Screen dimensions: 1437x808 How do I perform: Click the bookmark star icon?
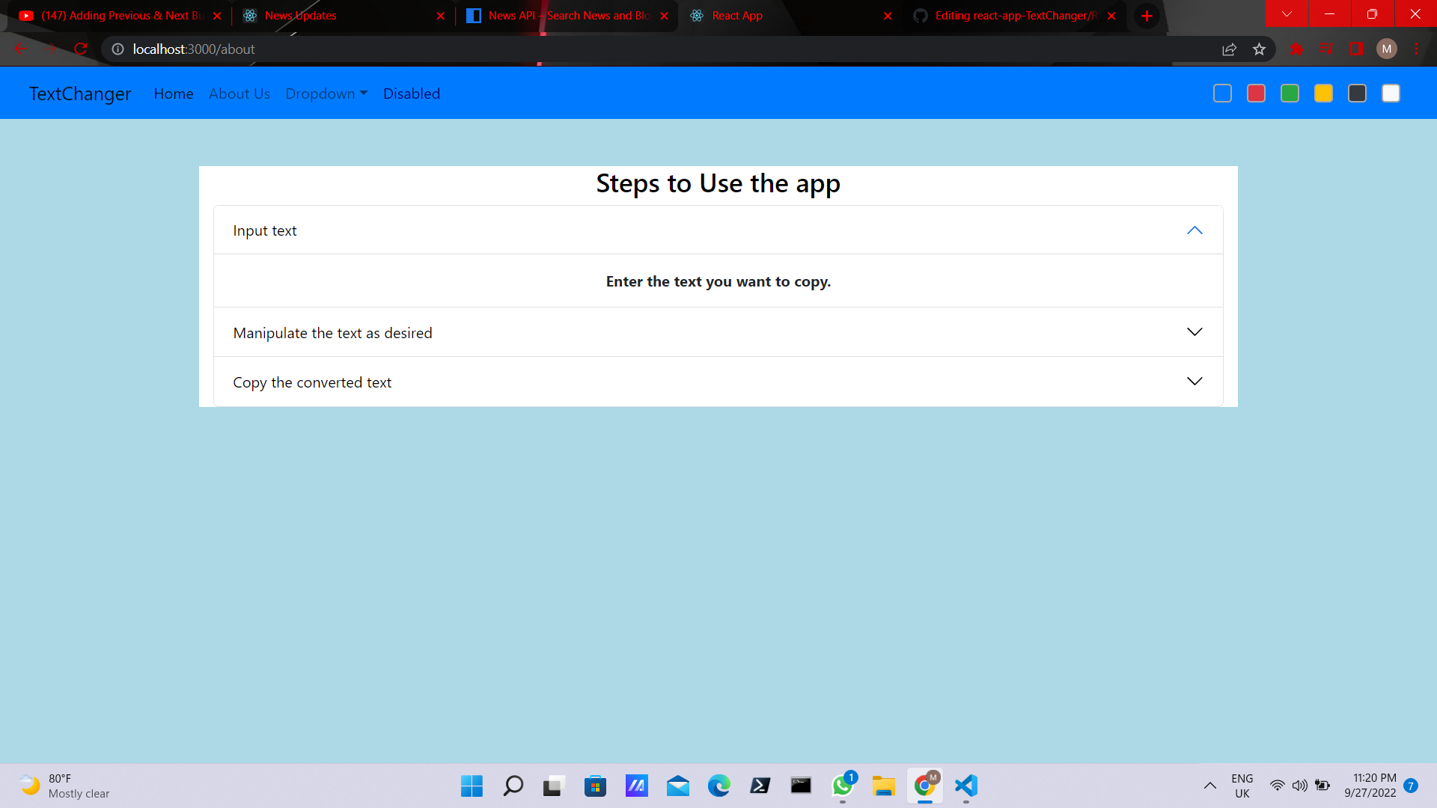coord(1260,49)
